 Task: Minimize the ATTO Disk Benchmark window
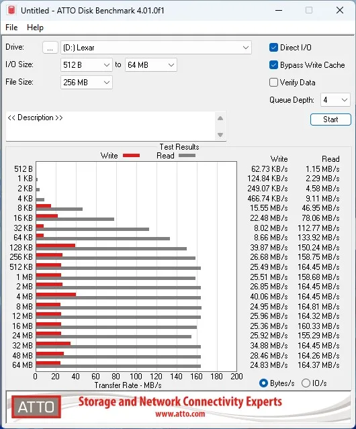[279, 10]
